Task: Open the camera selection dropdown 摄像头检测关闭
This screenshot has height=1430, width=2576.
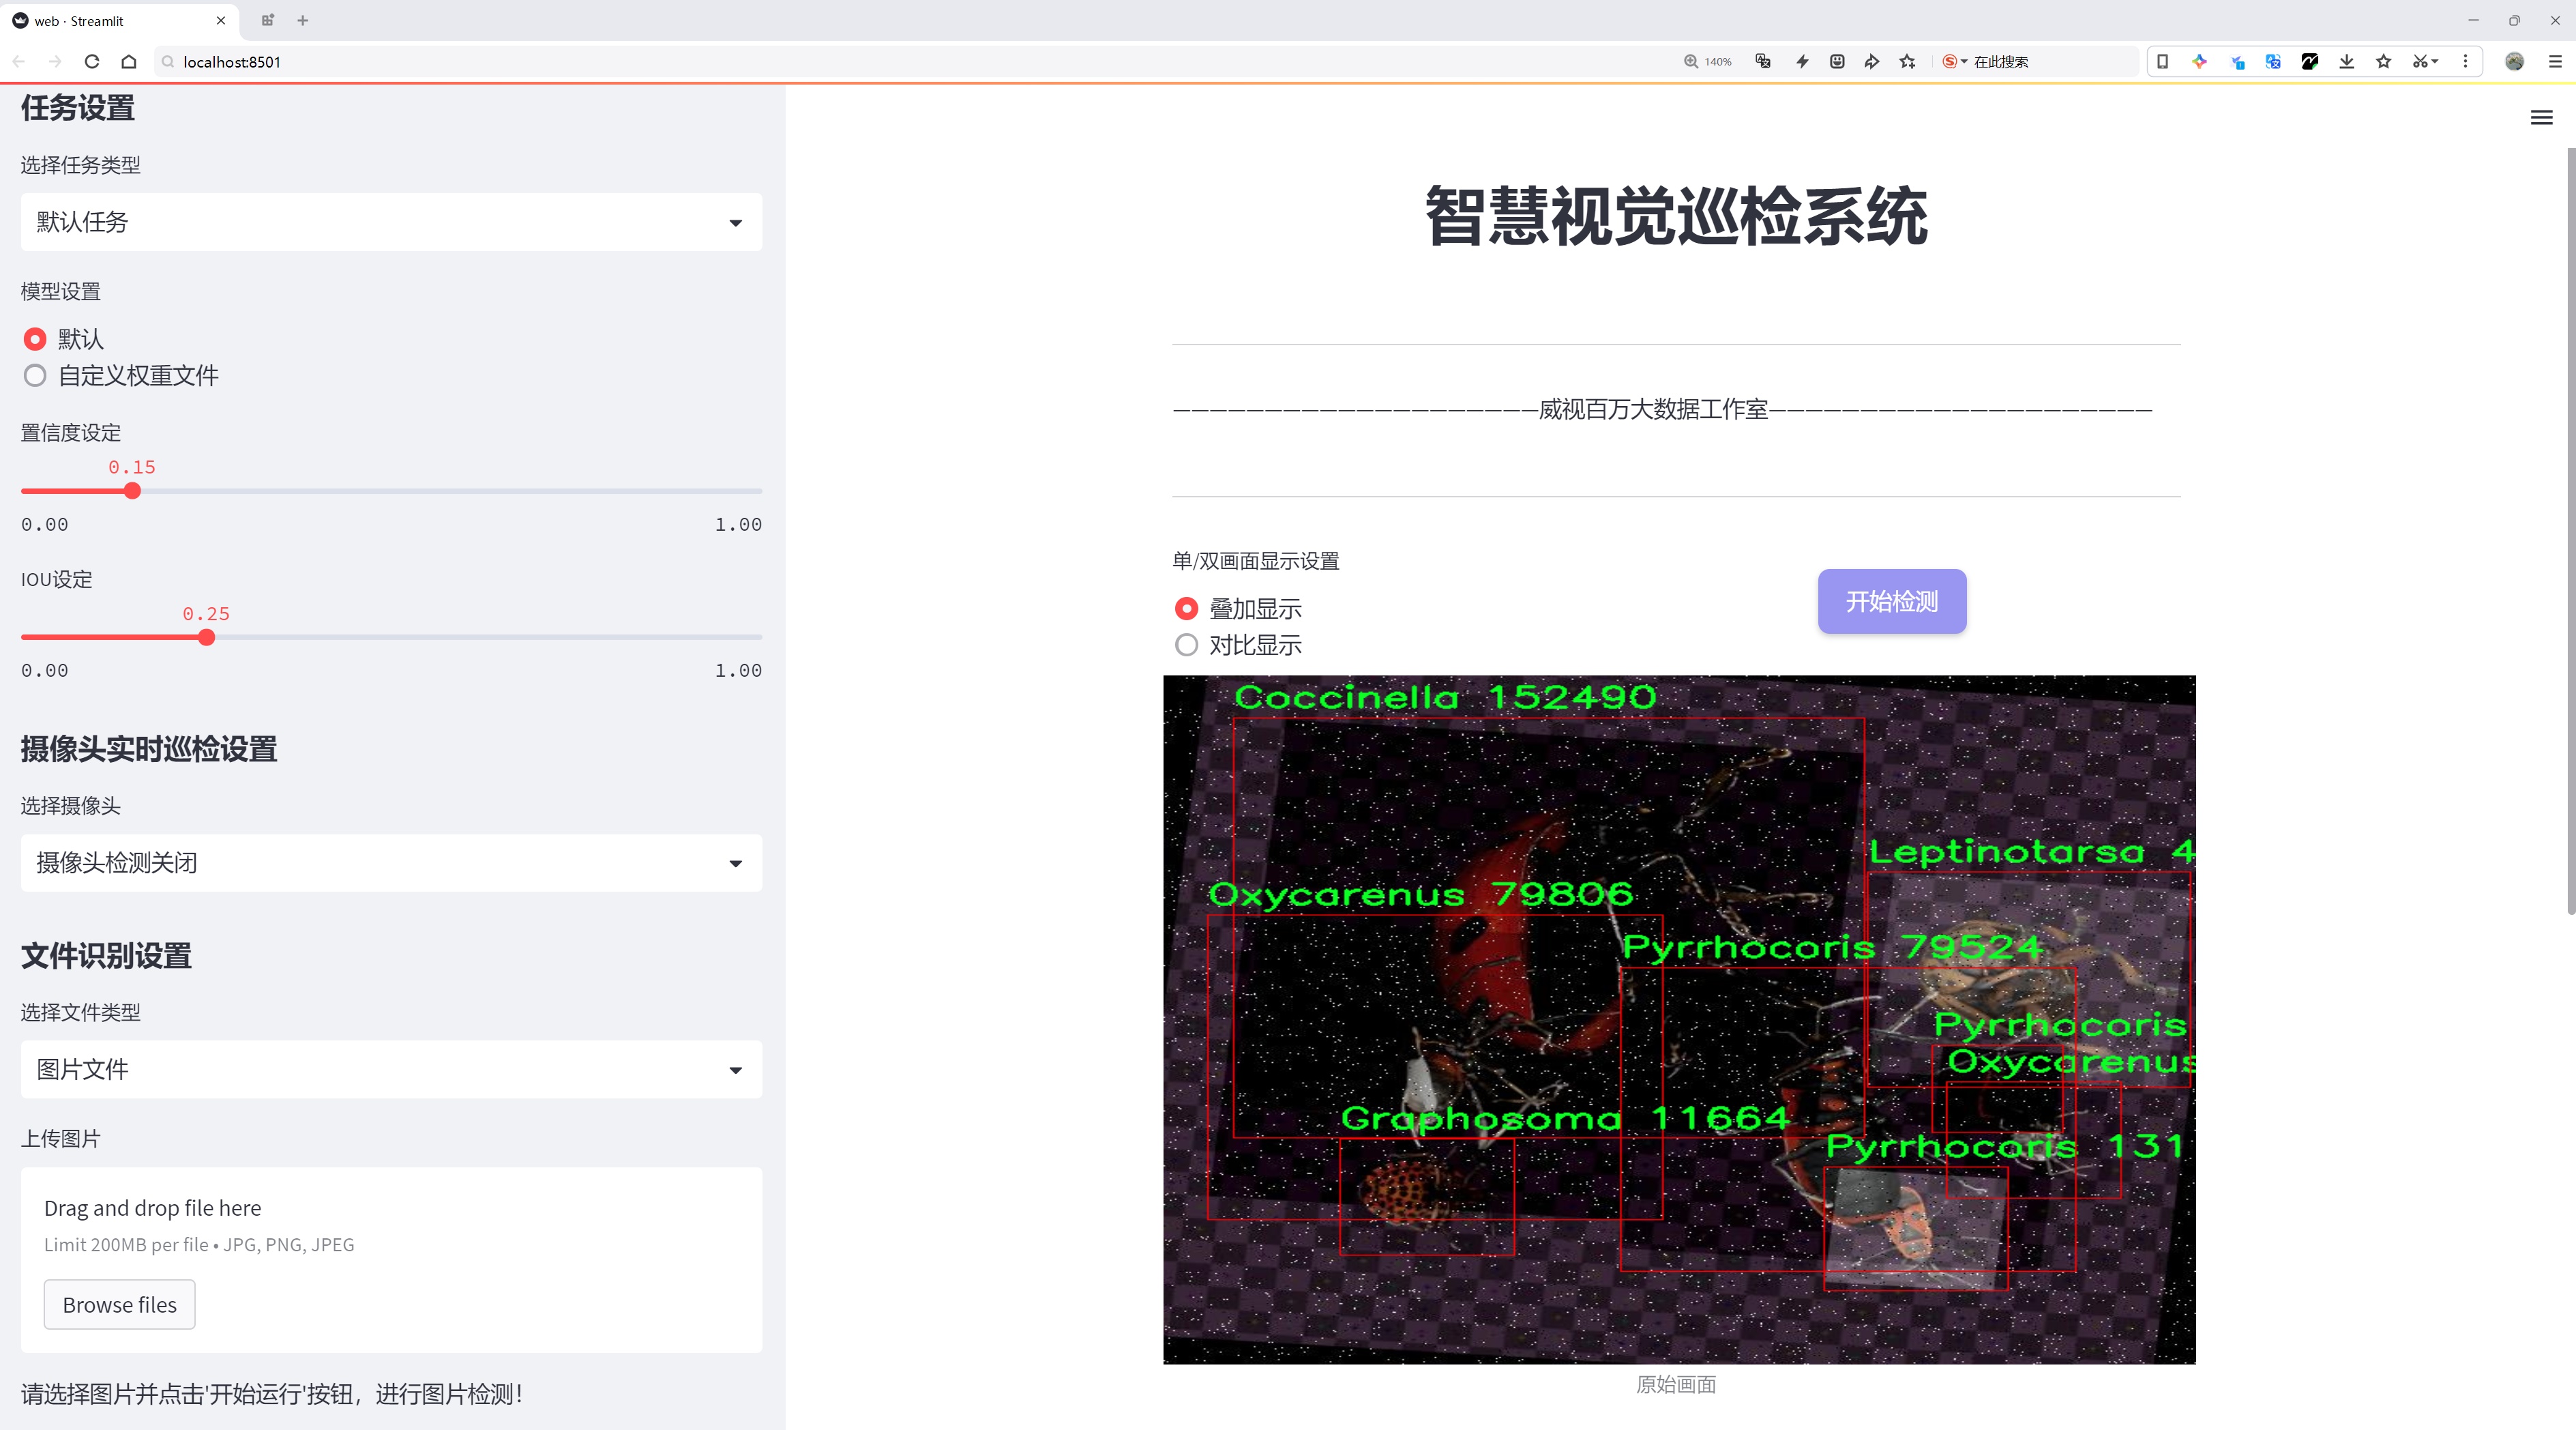Action: (390, 862)
